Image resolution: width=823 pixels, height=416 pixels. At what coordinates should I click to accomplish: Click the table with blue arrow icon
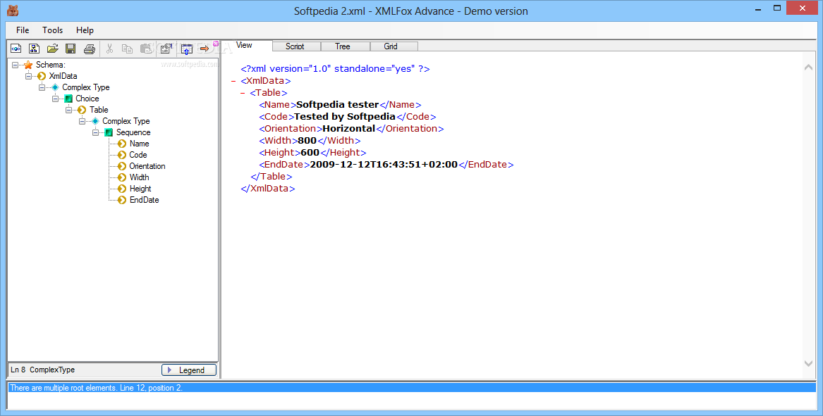[186, 49]
